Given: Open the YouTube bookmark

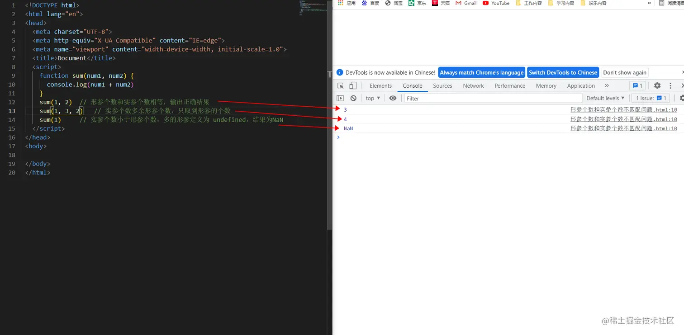Looking at the screenshot, I should (x=496, y=3).
